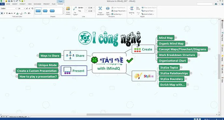The height and width of the screenshot is (120, 224).
Task: Switch to the EXCHANGE ribbon tab
Action: tap(37, 4)
